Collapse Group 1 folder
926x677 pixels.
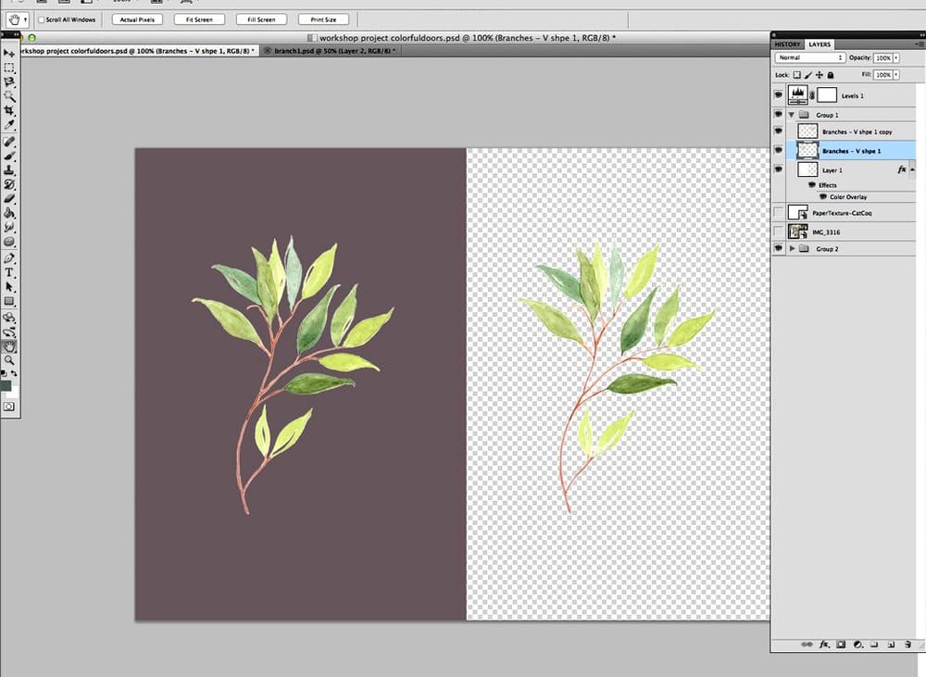click(792, 115)
